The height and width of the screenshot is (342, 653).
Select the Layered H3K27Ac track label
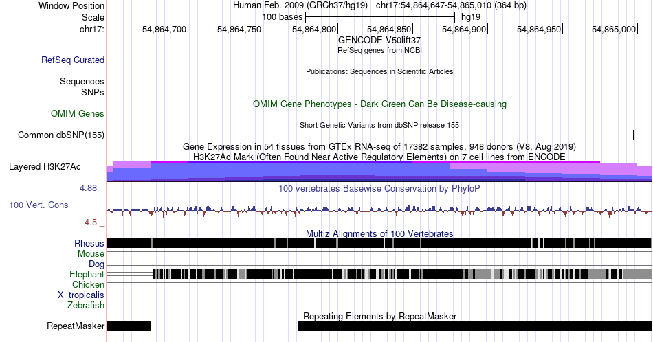[x=45, y=166]
